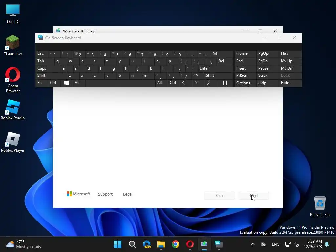Close the On-Screen Keyboard window
Image resolution: width=336 pixels, height=252 pixels.
click(294, 38)
